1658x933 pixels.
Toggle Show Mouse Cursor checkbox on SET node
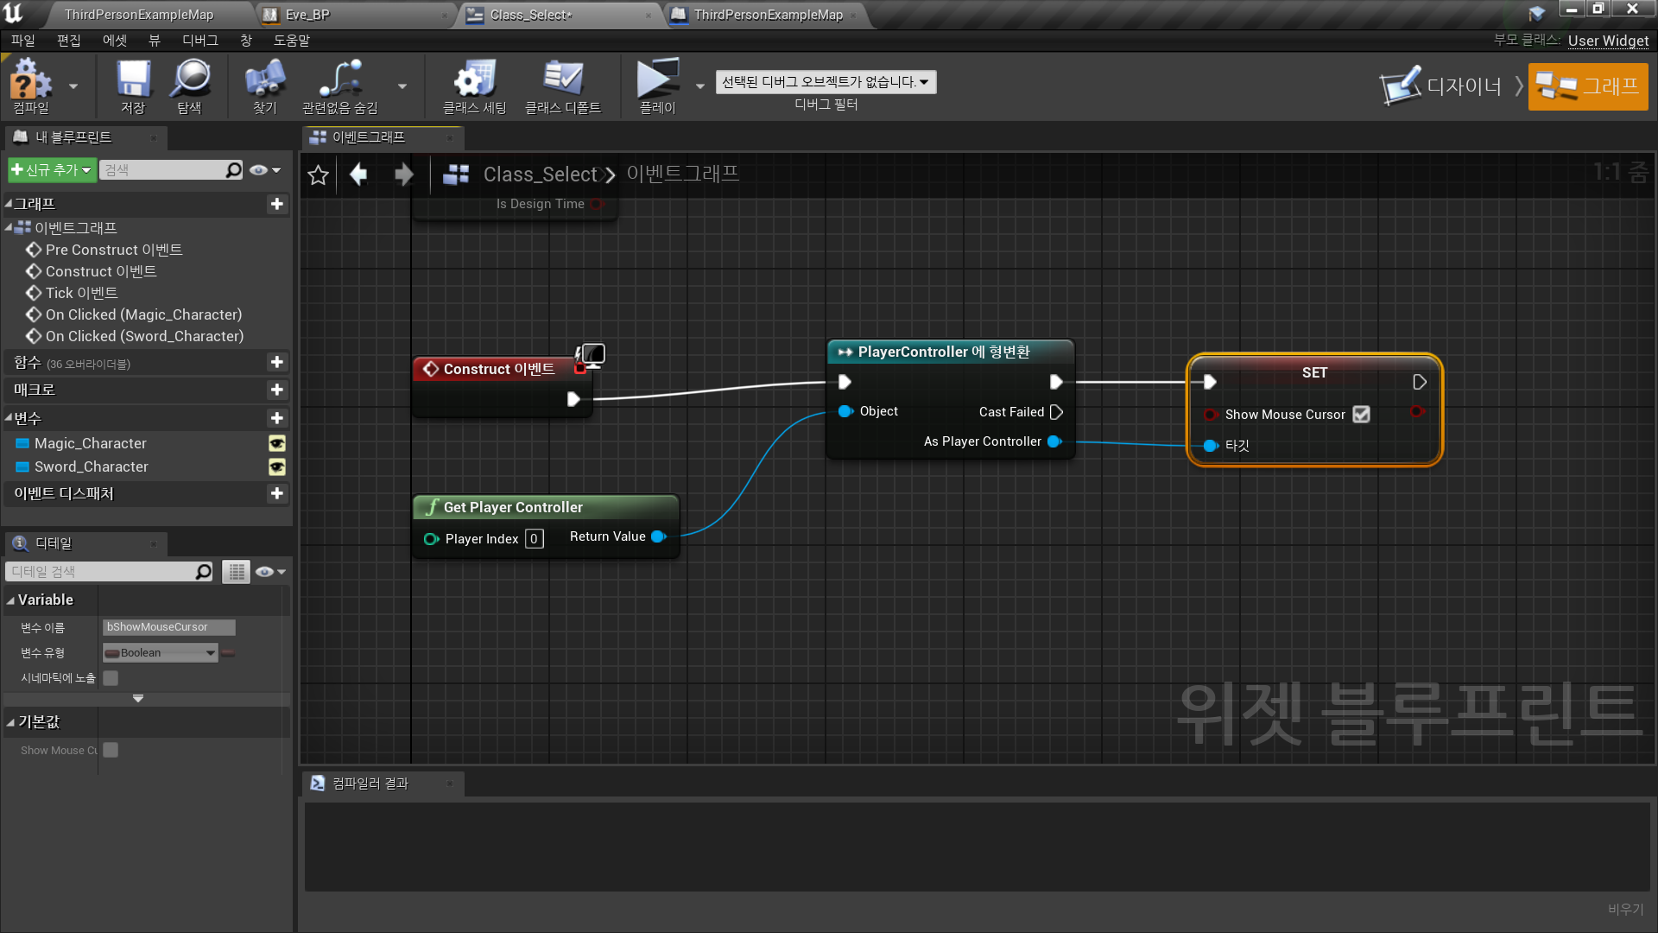tap(1361, 415)
